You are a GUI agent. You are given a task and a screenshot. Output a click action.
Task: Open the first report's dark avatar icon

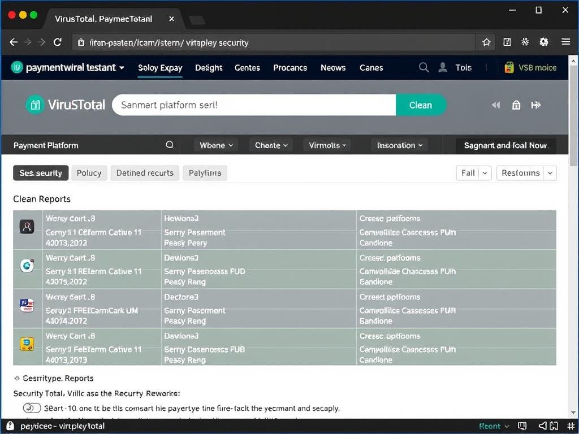(27, 227)
